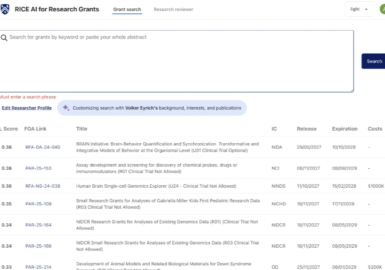Screen dimensions: 385x270
Task: Open FOA link PAR-25-214
Action: [38, 267]
